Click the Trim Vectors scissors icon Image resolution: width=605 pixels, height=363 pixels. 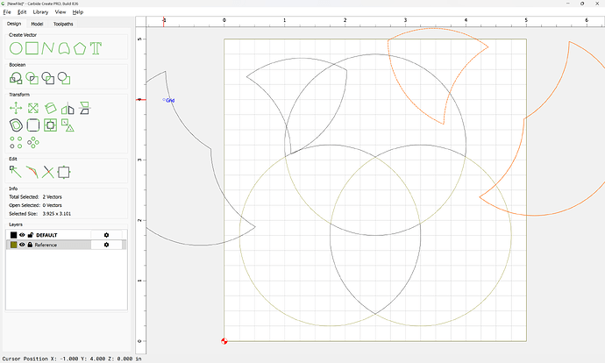(x=48, y=172)
